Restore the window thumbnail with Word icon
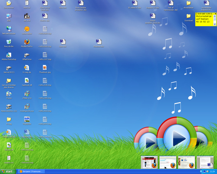This screenshot has width=217, height=174. coord(205,162)
